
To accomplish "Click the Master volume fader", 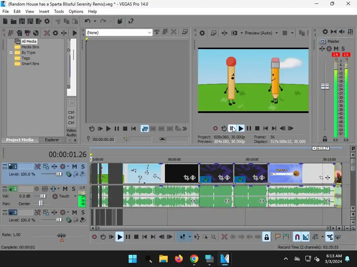I will [x=325, y=87].
